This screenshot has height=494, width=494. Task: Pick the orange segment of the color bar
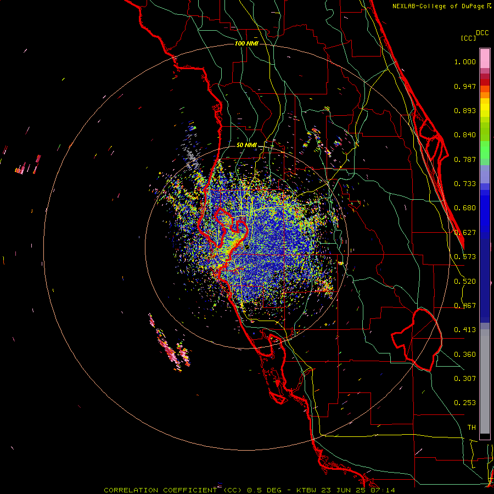click(x=485, y=92)
